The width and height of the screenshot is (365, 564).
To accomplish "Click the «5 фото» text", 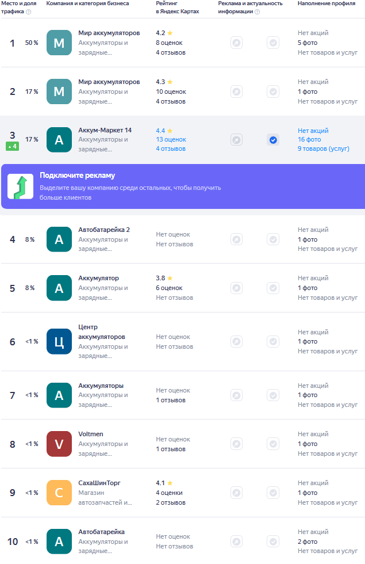I will coord(308,43).
